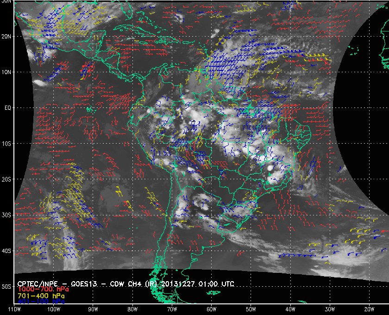Click the CPTEC/INPE GOES13 title caption
Screen dimensions: 389x315
[x=126, y=283]
